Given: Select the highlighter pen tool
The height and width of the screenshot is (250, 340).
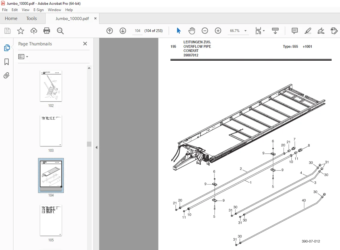Looking at the screenshot, I should (x=308, y=31).
